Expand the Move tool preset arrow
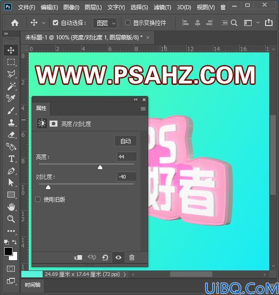The width and height of the screenshot is (279, 295). click(44, 23)
